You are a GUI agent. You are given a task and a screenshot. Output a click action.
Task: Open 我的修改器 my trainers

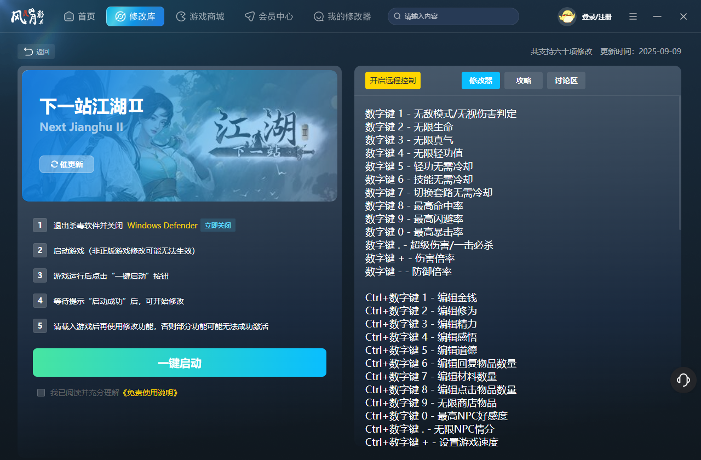tap(342, 16)
